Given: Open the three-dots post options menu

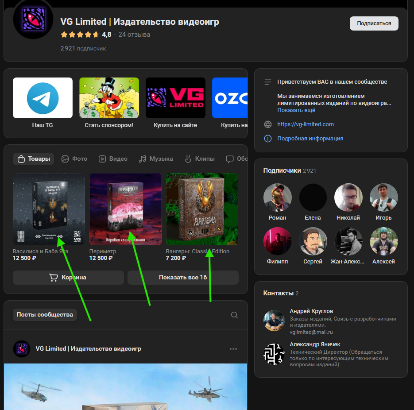Looking at the screenshot, I should 233,349.
